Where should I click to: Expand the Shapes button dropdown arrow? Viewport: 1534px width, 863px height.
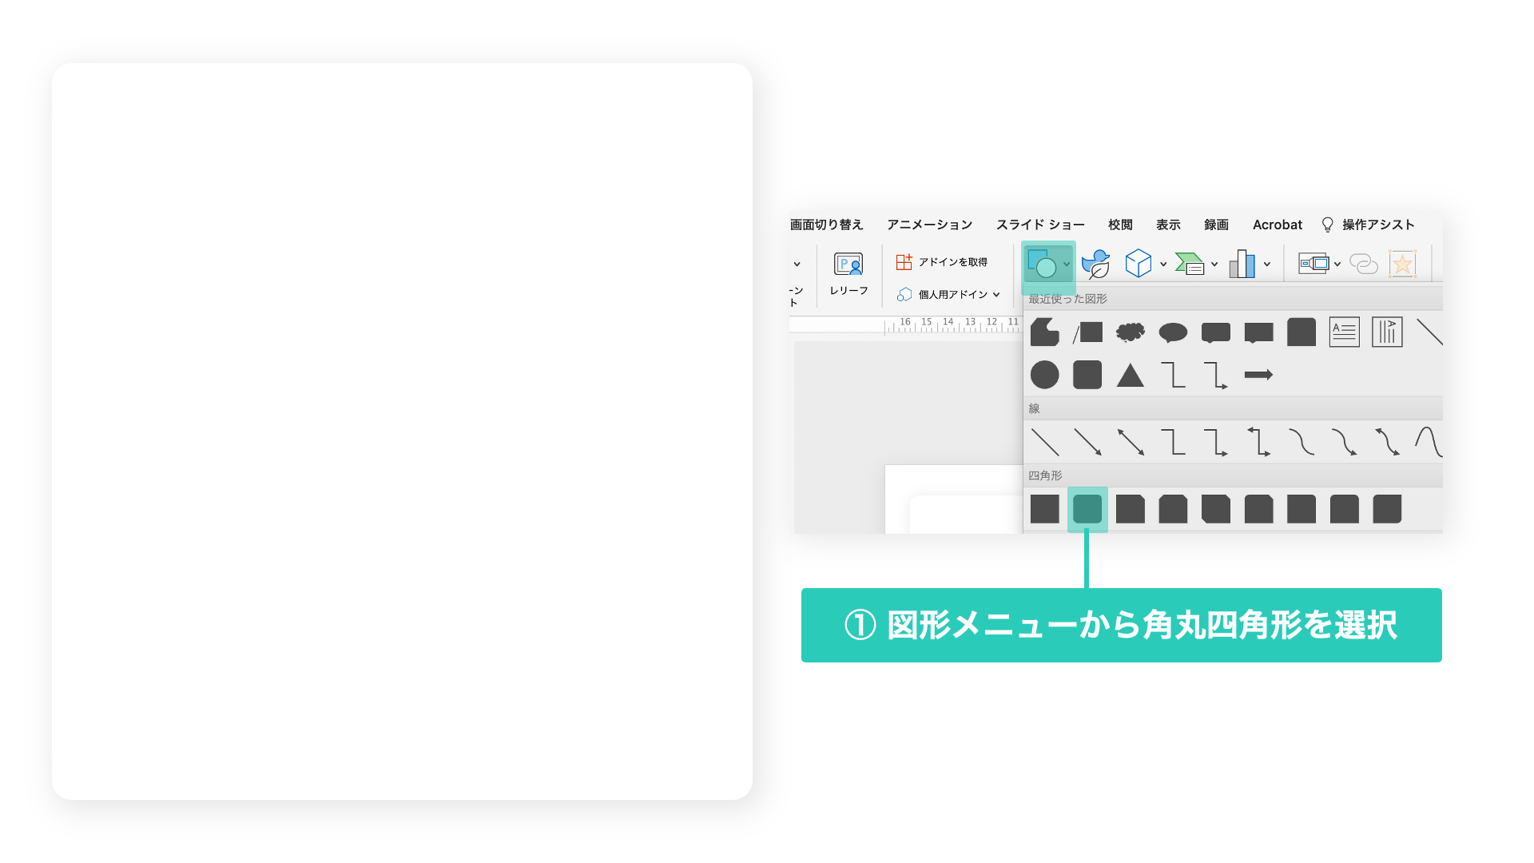pyautogui.click(x=1067, y=264)
